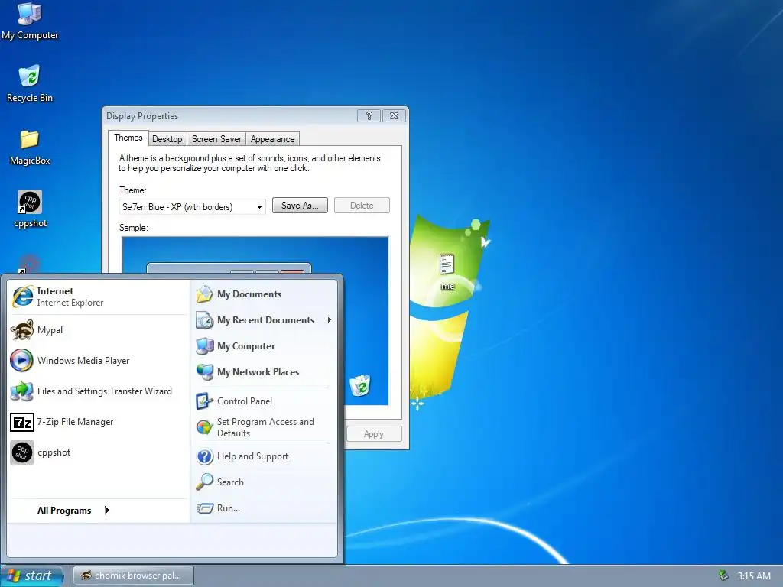Screen dimensions: 783x587
Task: Open chomik browser taskbar item
Action: click(x=133, y=576)
